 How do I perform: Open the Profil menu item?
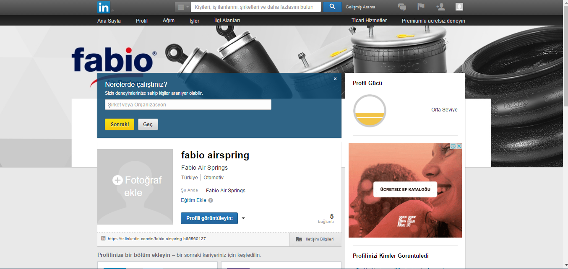tap(141, 21)
